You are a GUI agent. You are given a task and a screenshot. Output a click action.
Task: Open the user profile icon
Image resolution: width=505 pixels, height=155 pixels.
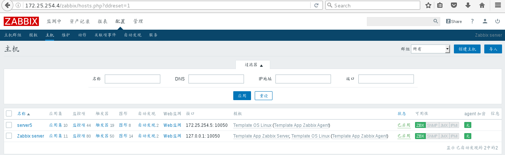click(x=485, y=22)
